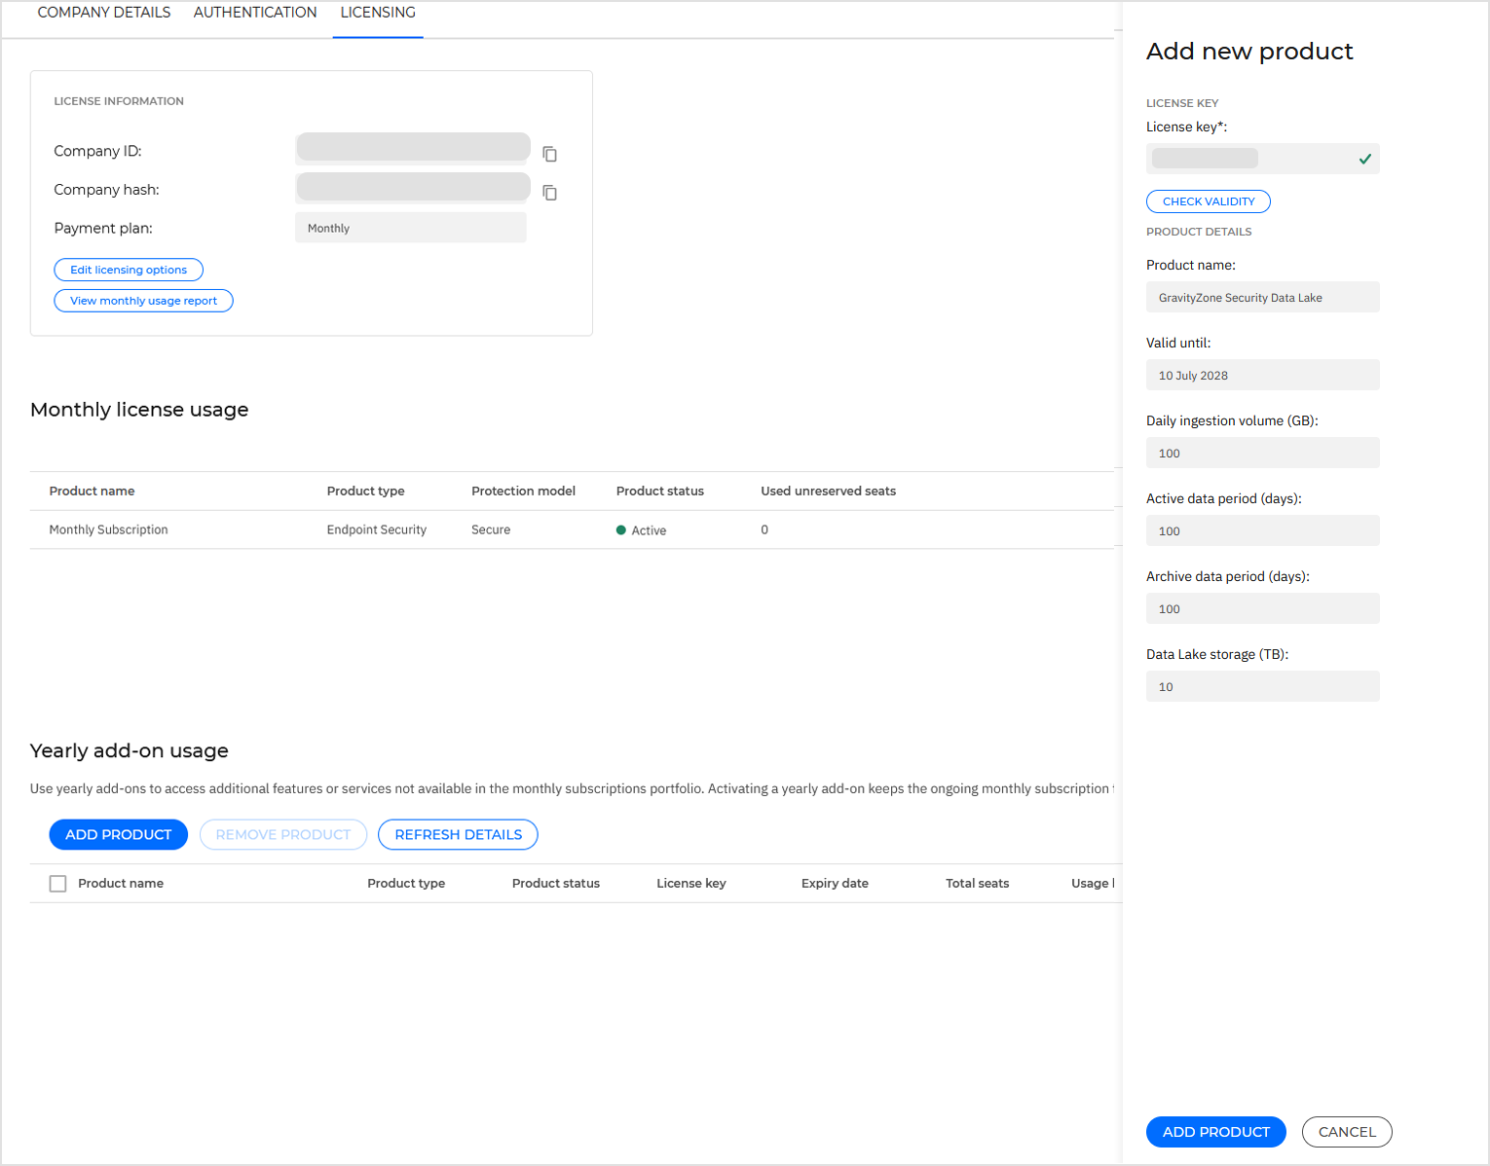This screenshot has width=1490, height=1166.
Task: Toggle the select-all checkbox in add-on table
Action: 57,883
